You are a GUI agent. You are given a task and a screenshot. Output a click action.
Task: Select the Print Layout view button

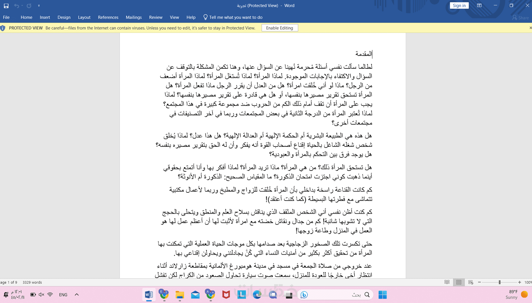click(459, 282)
